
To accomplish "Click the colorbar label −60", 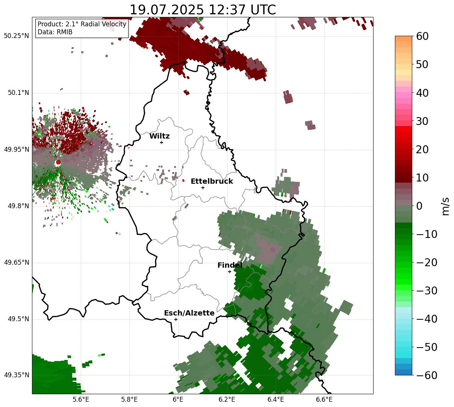I will tap(427, 375).
